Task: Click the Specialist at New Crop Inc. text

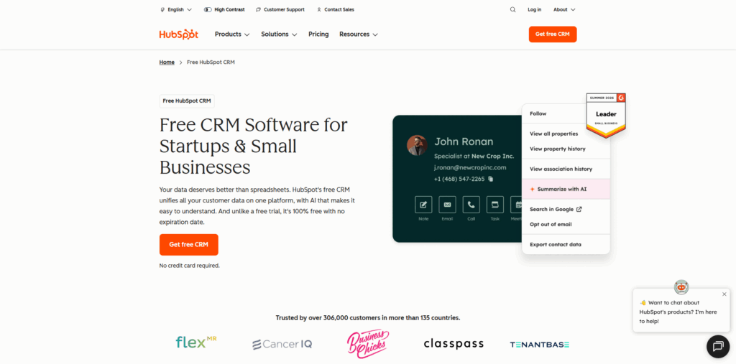Action: [474, 157]
